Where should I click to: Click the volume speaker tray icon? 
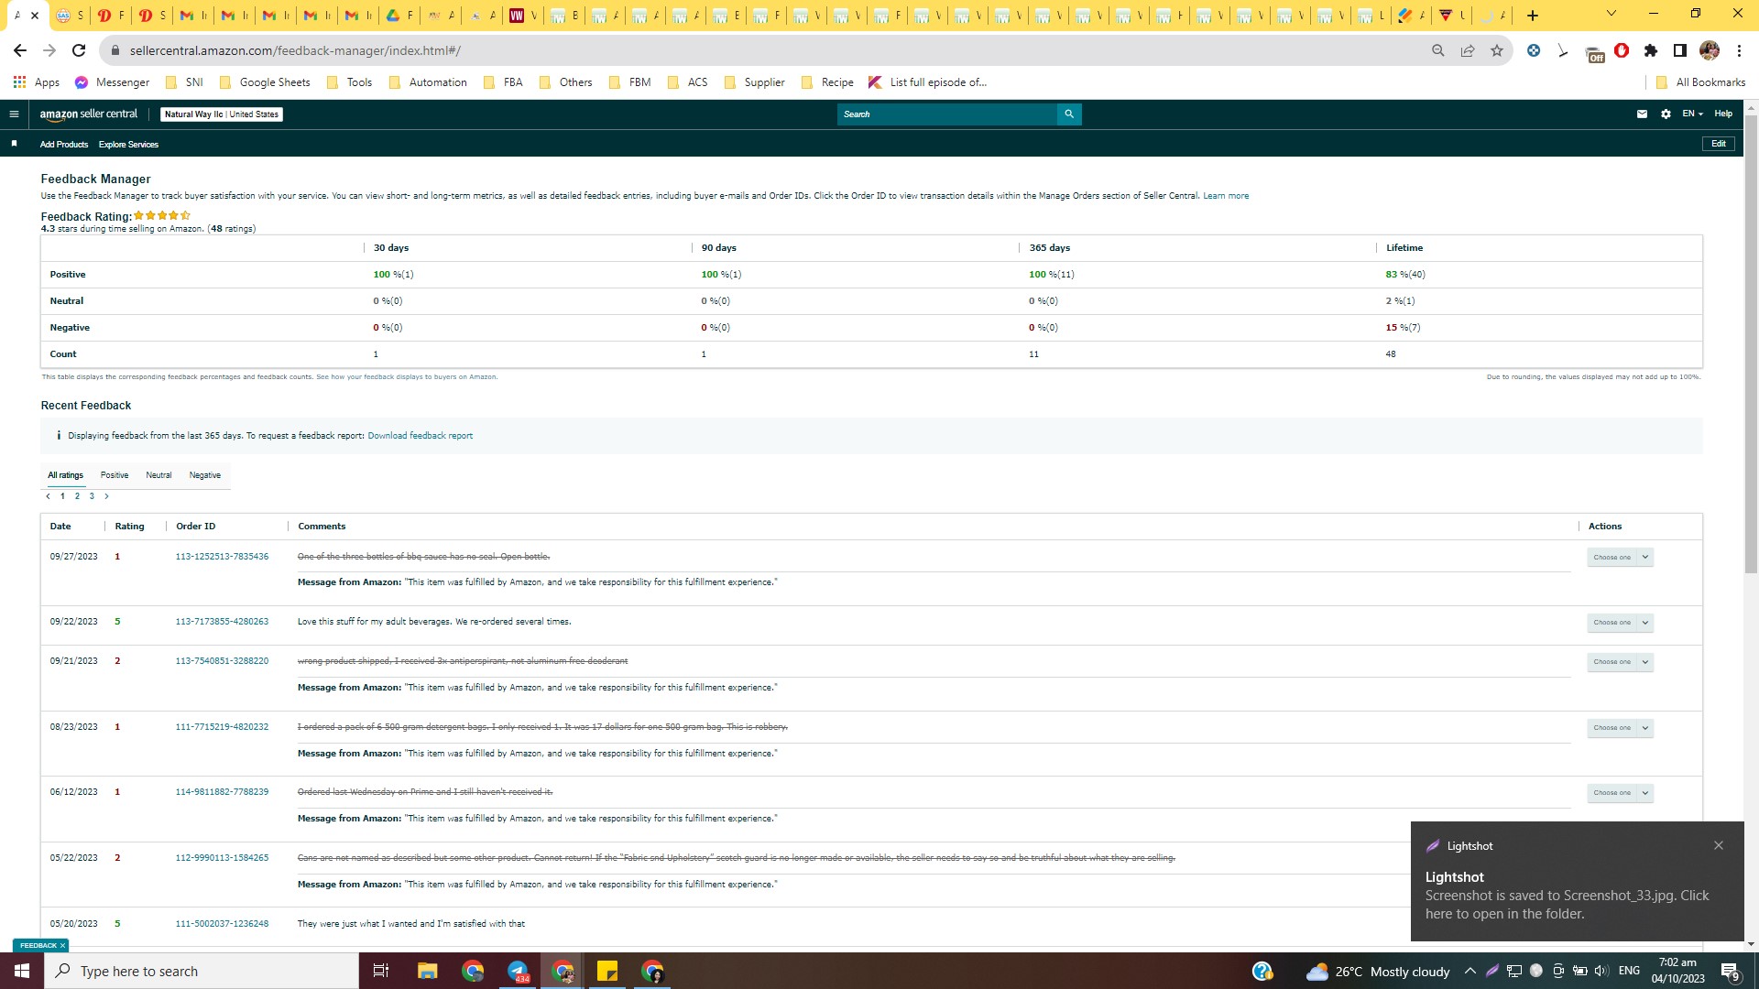(1601, 971)
